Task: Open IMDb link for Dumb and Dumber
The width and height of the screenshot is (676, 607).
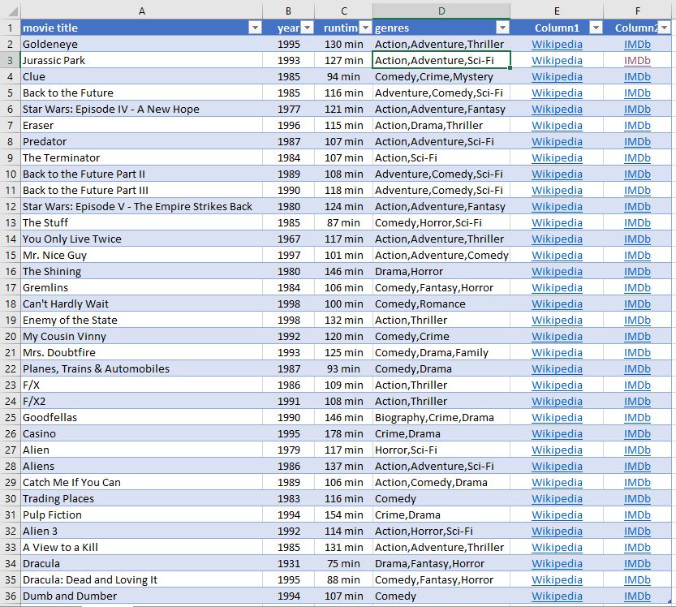Action: (637, 596)
